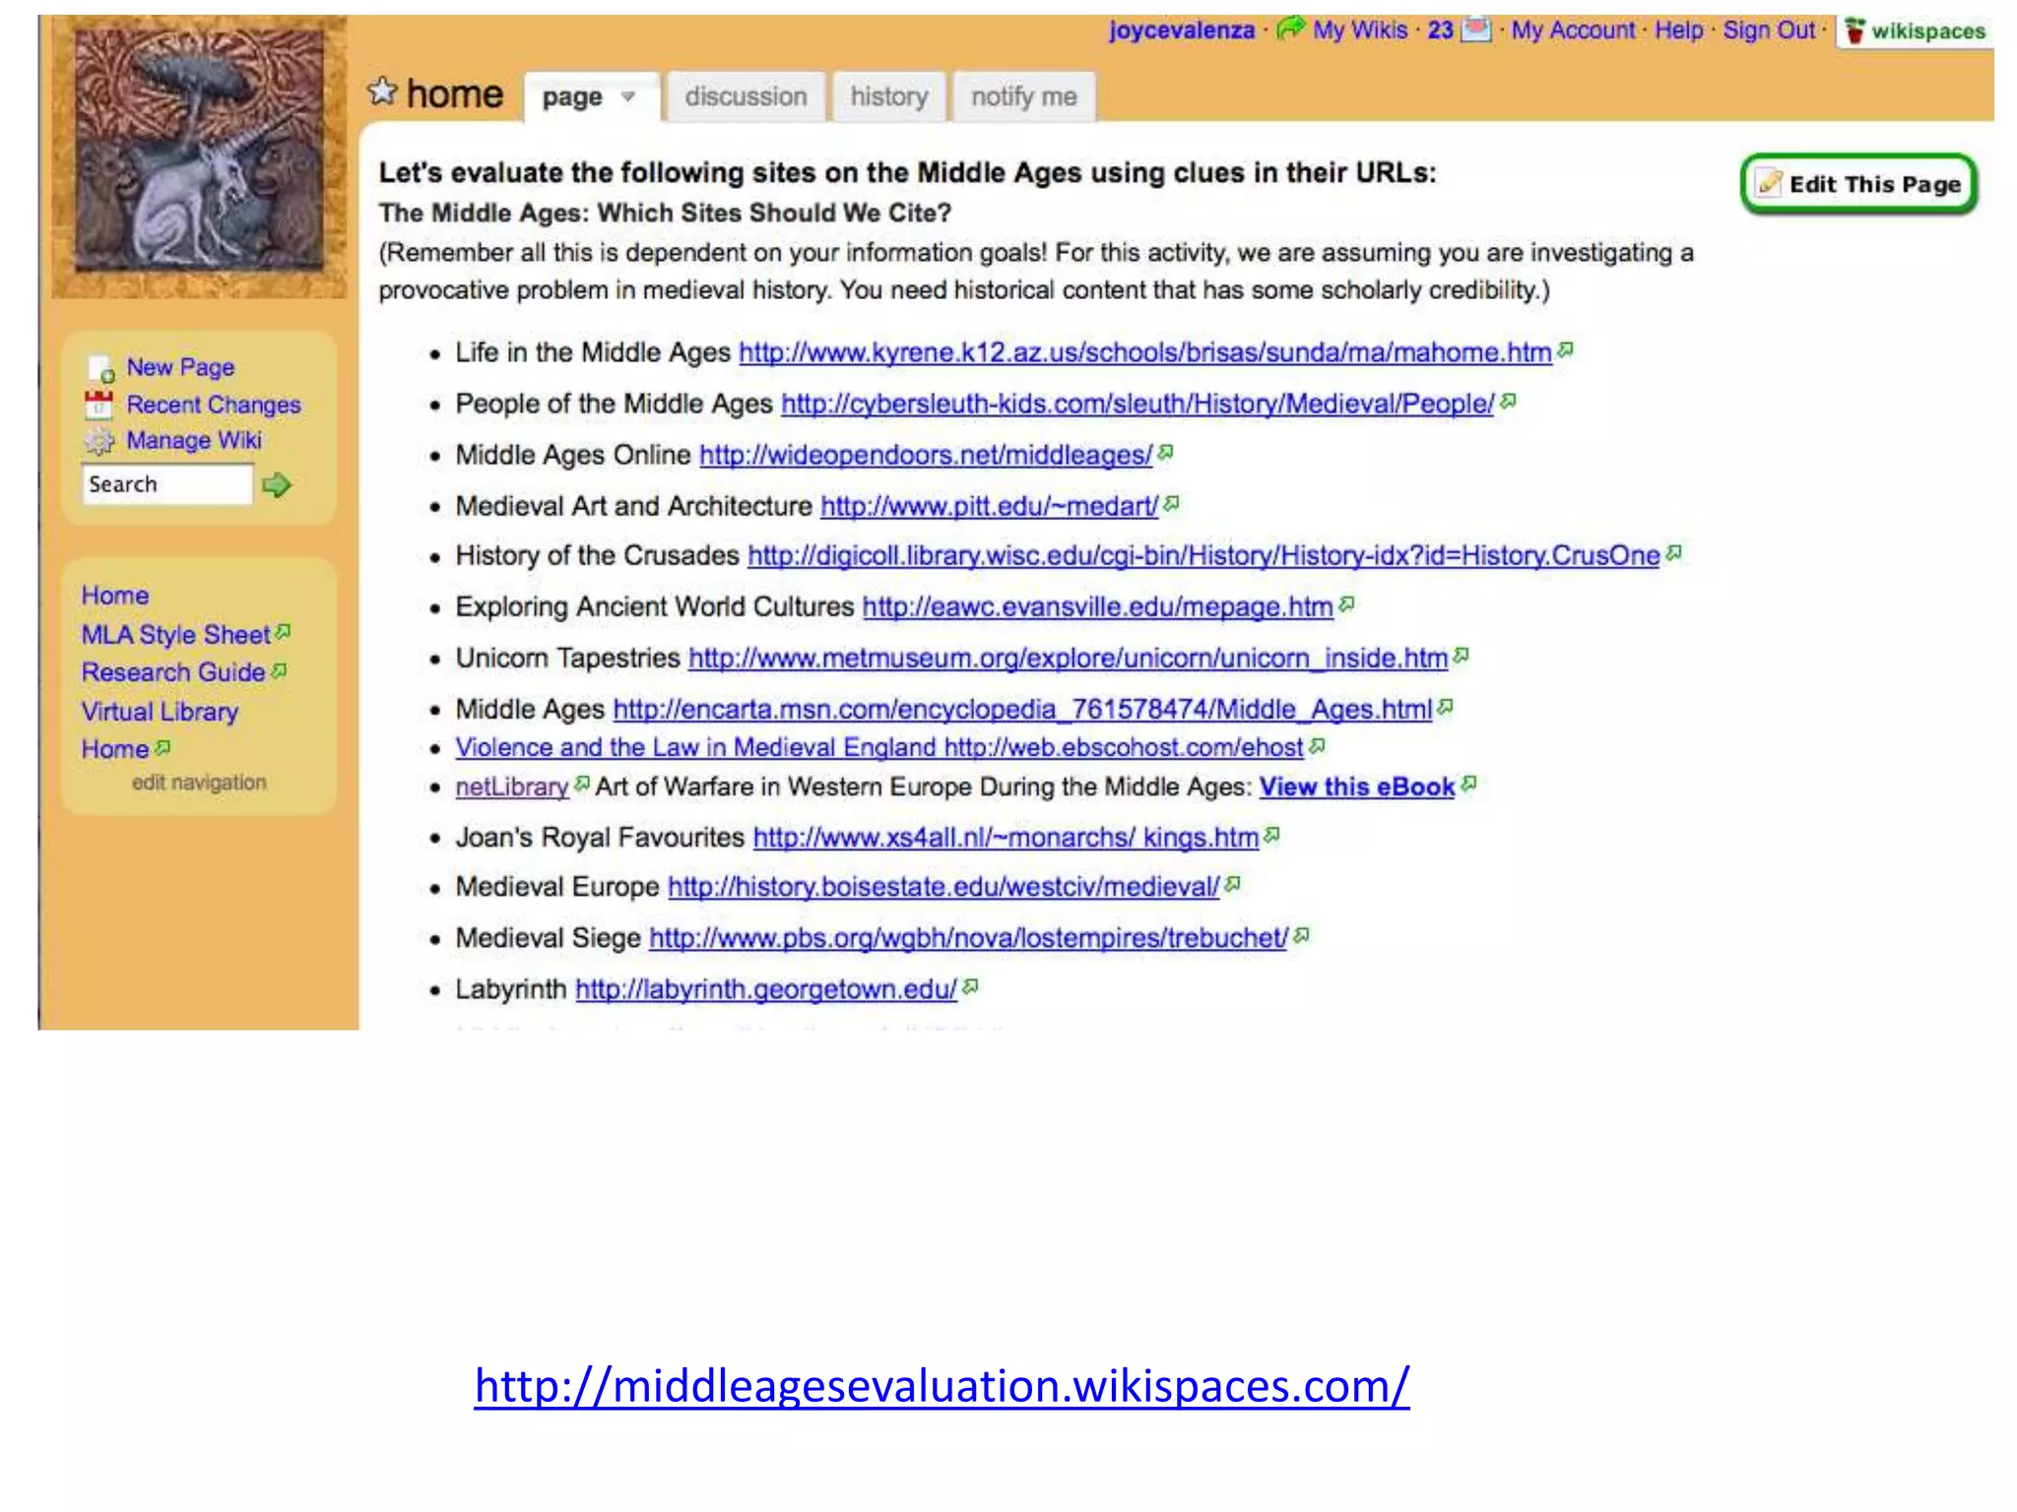The image size is (2017, 1512).
Task: Open history.boisestate.edu westciv medieval URL
Action: pos(943,887)
